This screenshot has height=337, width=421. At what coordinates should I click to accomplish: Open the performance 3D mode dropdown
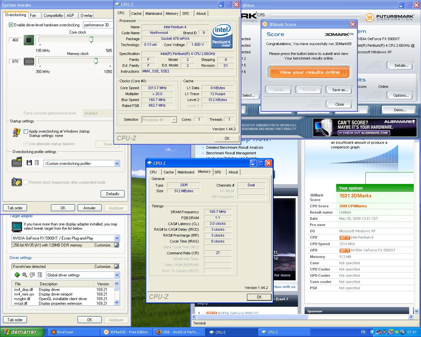98,25
